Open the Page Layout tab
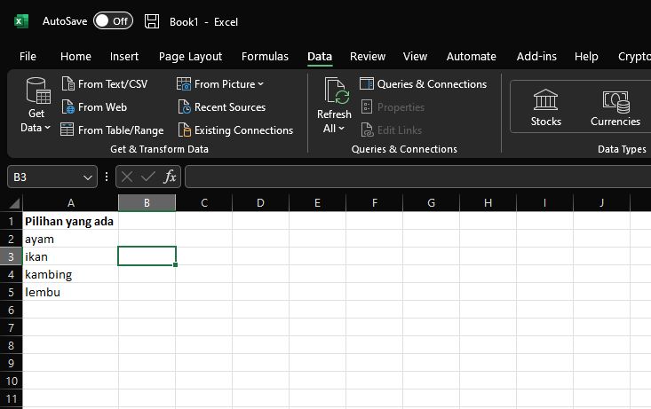 190,57
